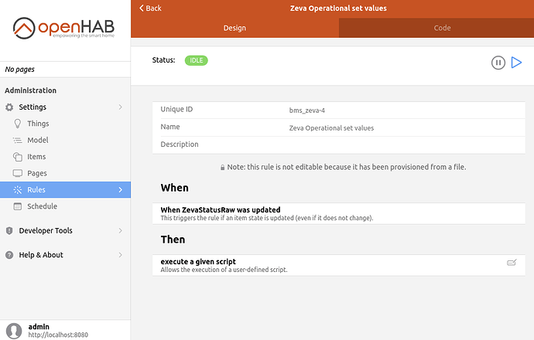Click the Settings gear icon
Viewport: 534px width, 340px height.
9,107
